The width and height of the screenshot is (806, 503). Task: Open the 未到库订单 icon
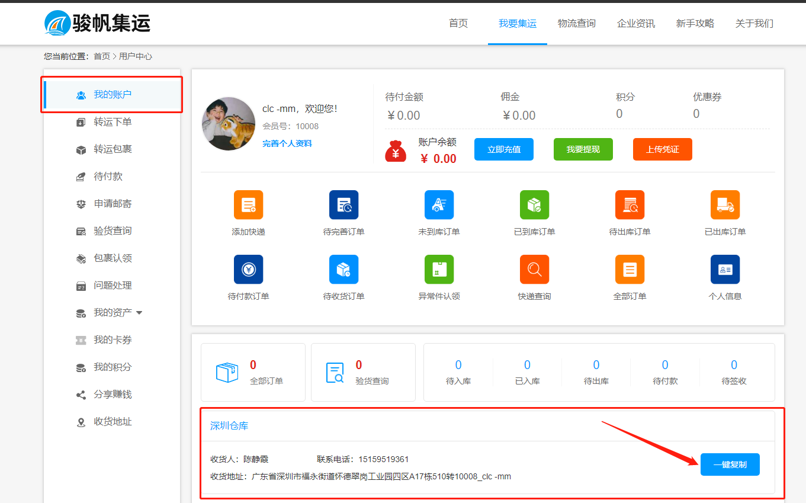click(x=439, y=205)
